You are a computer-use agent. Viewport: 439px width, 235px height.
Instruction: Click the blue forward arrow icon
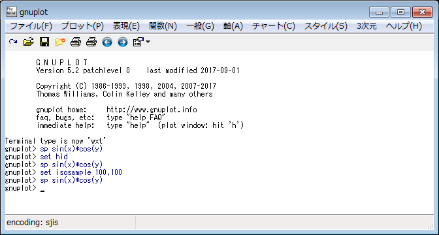tap(123, 42)
